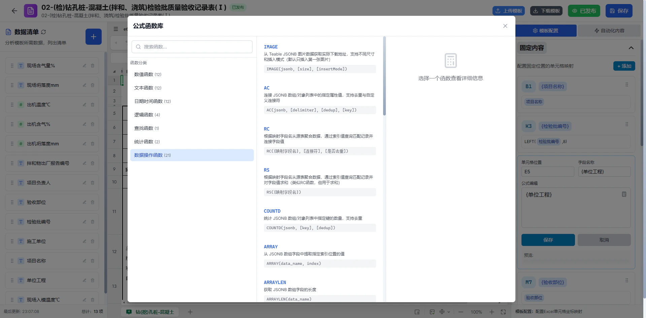Collapse the 固定内容 section
This screenshot has height=318, width=646.
(x=631, y=48)
